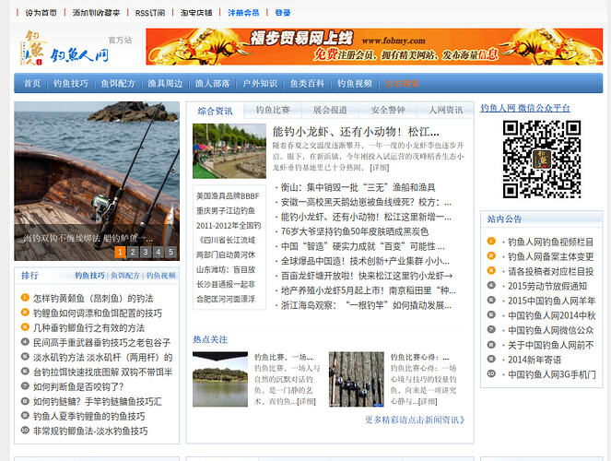Open ranking item 怎样钓黄颡鱼(昂刺鱼)的钓法
This screenshot has height=461, width=611.
pos(93,299)
